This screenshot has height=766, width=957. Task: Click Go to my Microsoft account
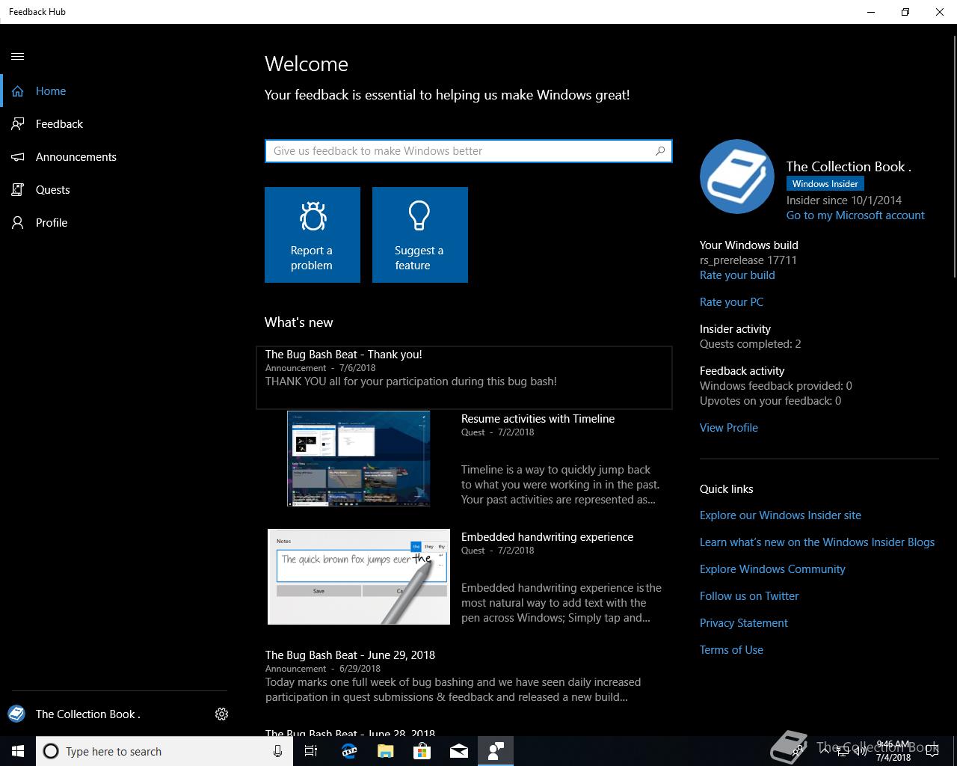point(855,215)
